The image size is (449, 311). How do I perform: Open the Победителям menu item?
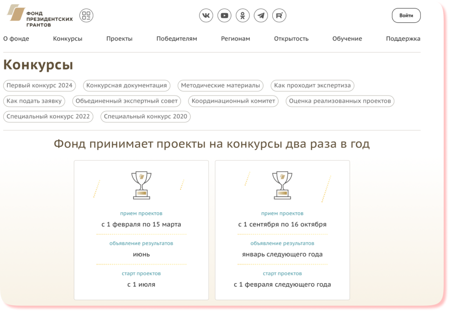coord(177,39)
